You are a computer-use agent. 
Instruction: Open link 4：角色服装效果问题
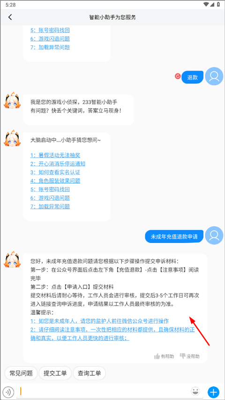coord(55,181)
